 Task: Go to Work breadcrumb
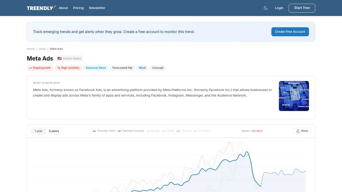(42, 49)
